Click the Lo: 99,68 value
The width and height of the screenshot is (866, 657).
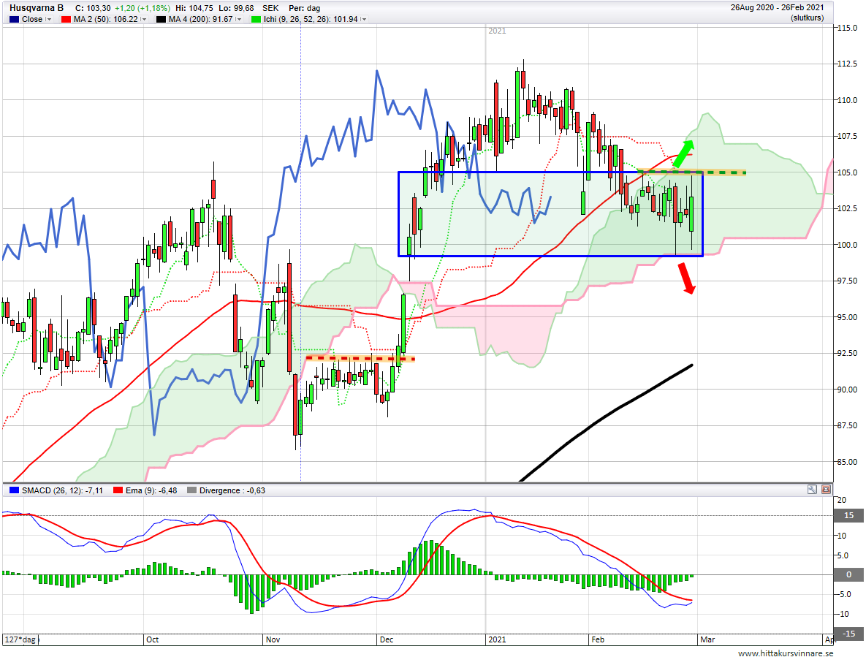point(236,8)
